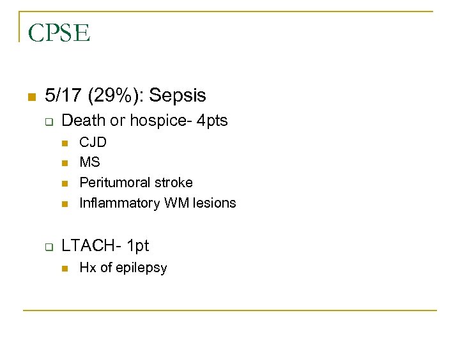Screen dimensions: 460x345
Task: Click the "Inflammatory WM lesions" text
Action: (x=157, y=203)
